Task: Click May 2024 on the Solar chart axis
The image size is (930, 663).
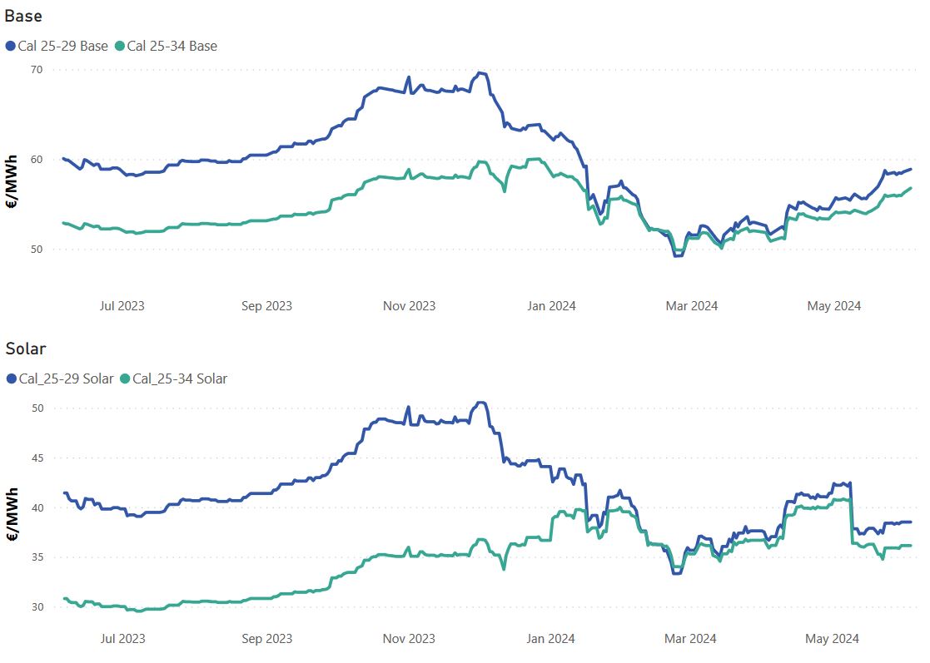Action: pyautogui.click(x=833, y=638)
